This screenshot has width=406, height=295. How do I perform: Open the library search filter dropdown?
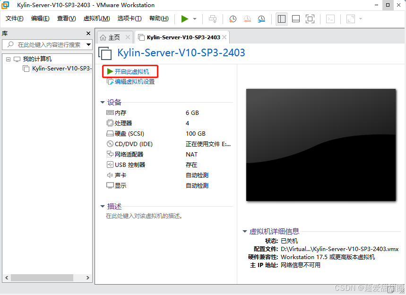pos(88,44)
